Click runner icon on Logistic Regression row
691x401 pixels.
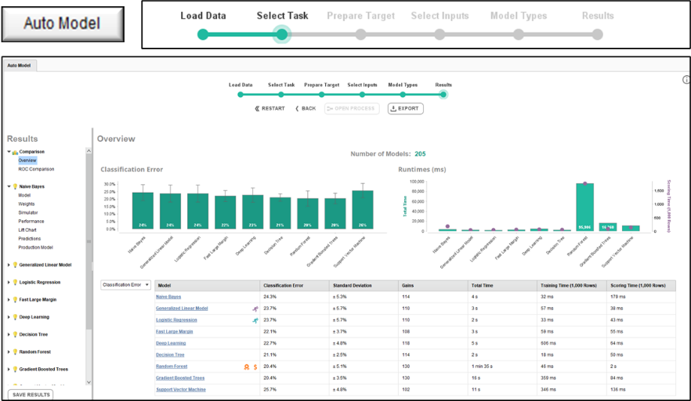point(255,320)
